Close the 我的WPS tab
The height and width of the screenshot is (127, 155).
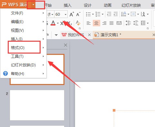click(89, 35)
